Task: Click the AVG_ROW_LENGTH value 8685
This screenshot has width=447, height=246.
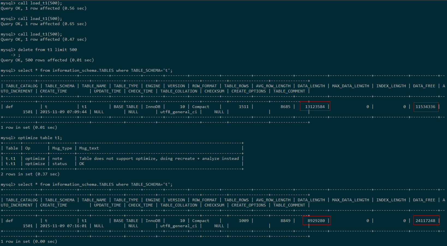Action: pos(286,107)
